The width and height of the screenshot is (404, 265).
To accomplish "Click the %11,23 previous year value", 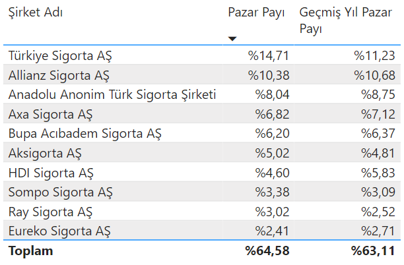I will point(374,55).
